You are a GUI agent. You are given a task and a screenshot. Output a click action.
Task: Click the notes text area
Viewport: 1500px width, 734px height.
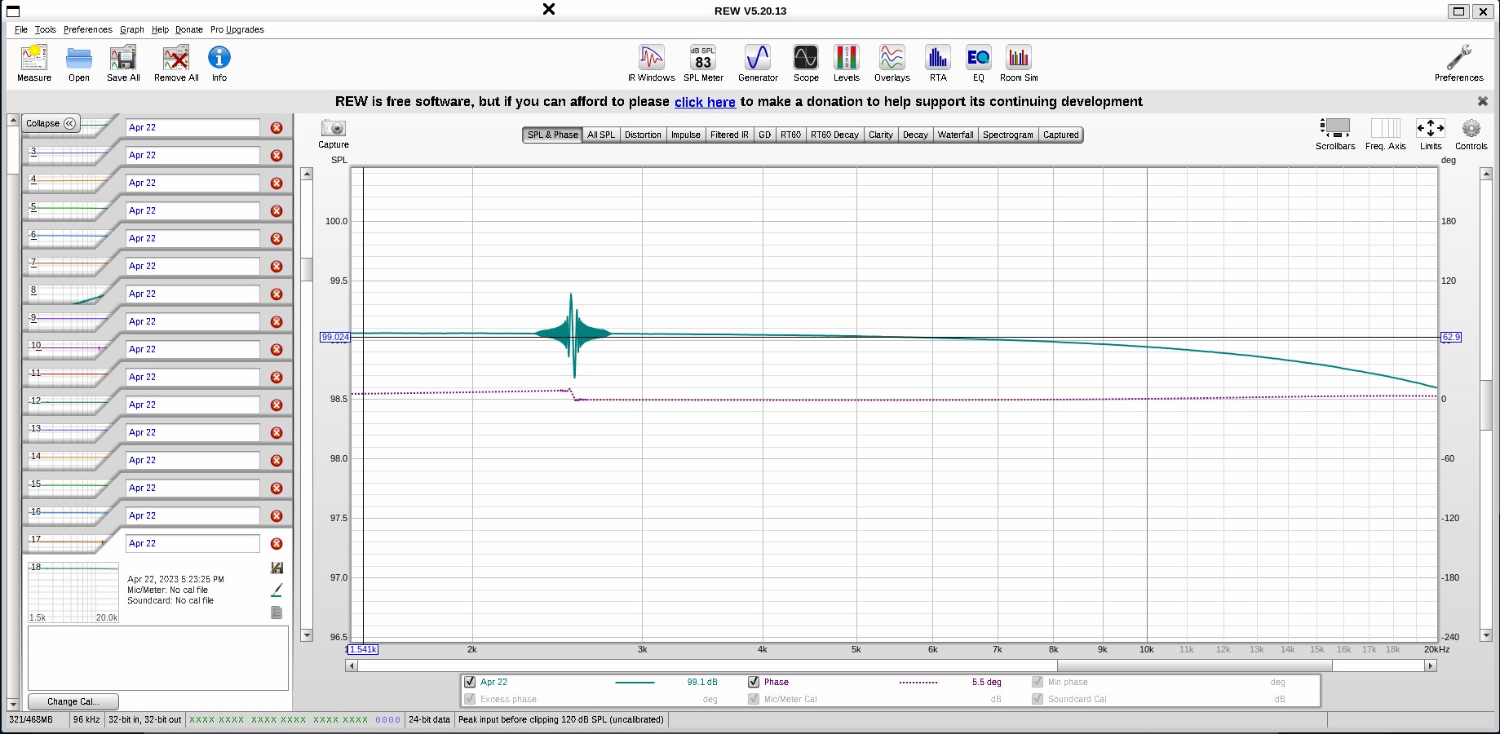point(158,658)
